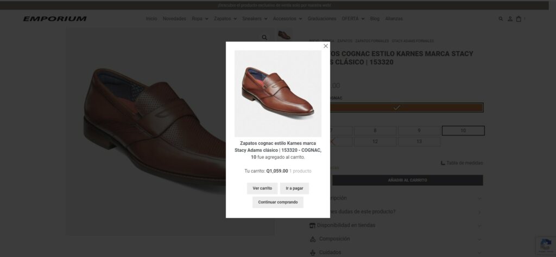Click STACY ADAMS FORMALES breadcrumb link

[413, 41]
